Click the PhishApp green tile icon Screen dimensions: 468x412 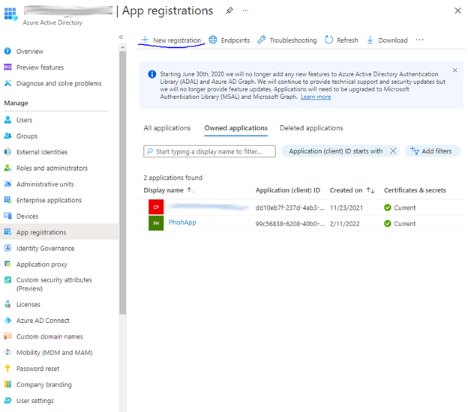156,223
